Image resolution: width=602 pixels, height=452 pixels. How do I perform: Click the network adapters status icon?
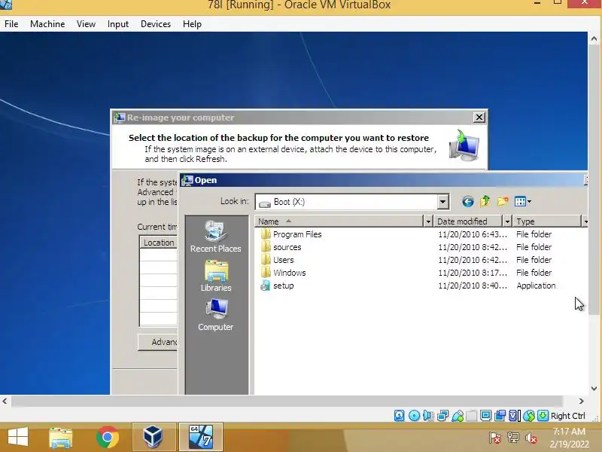(442, 416)
